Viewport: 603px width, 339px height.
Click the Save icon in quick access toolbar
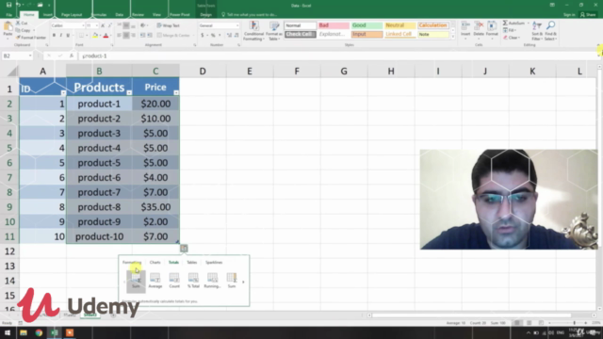(x=8, y=5)
